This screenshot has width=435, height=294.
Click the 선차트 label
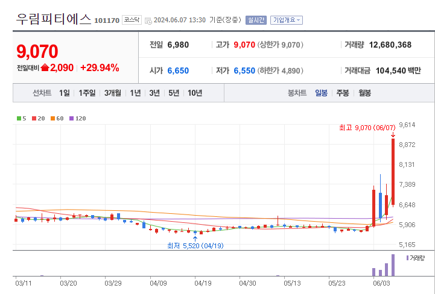[x=42, y=93]
